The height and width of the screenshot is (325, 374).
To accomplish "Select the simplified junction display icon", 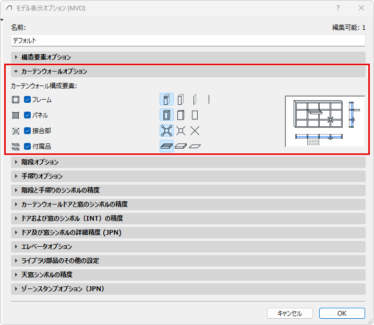I will [x=180, y=131].
